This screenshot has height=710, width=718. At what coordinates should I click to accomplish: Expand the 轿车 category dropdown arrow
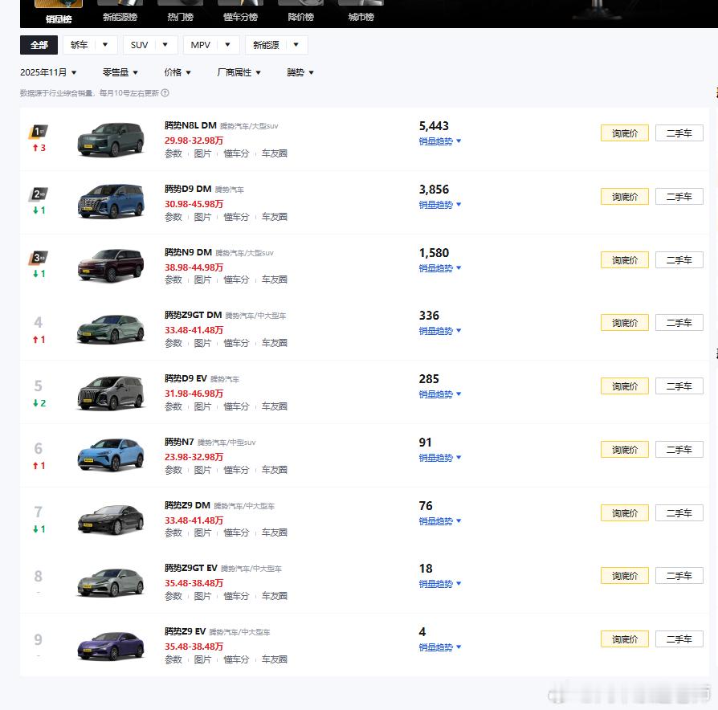(105, 45)
